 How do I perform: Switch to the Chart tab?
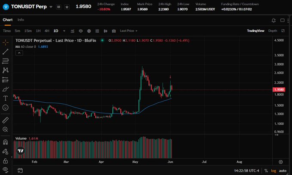pos(8,20)
